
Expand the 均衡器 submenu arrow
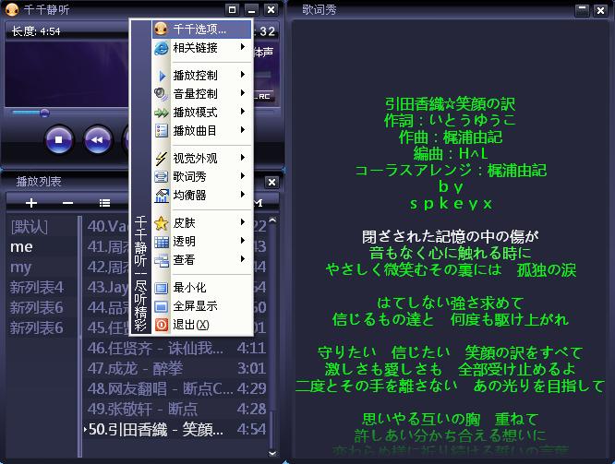point(243,195)
